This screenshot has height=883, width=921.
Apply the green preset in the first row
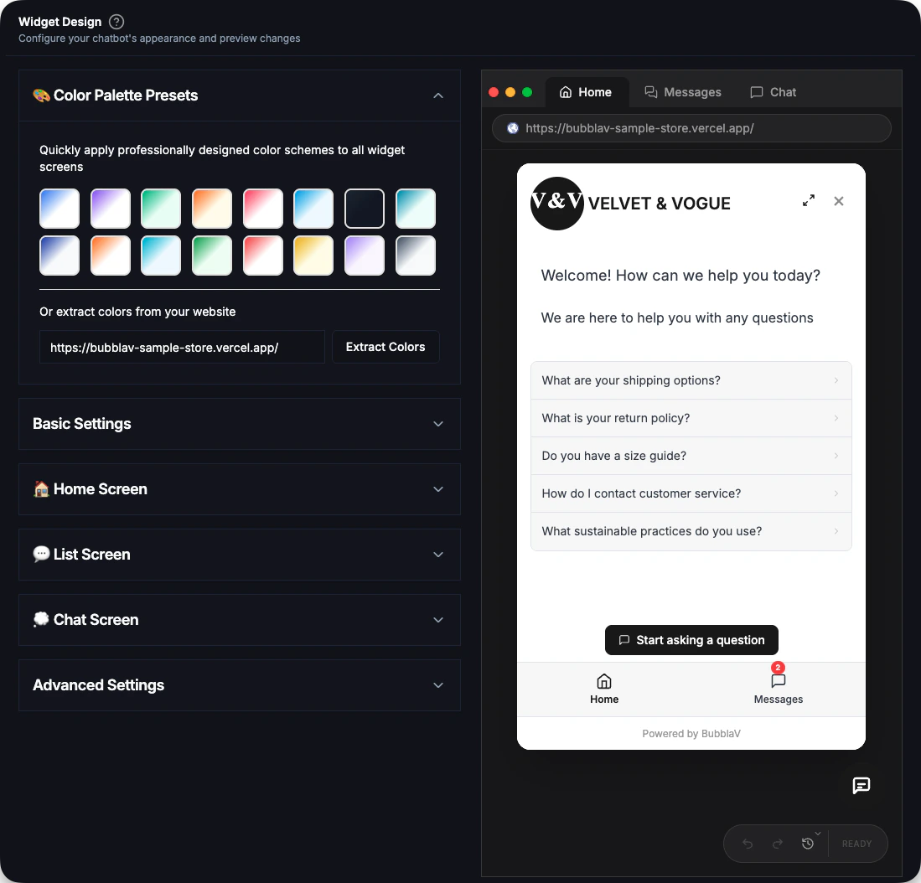(x=161, y=209)
